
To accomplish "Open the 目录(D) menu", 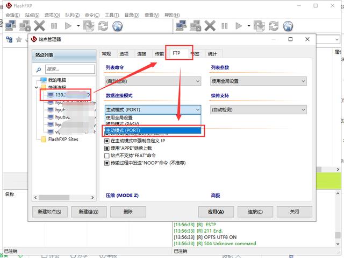I will 132,15.
